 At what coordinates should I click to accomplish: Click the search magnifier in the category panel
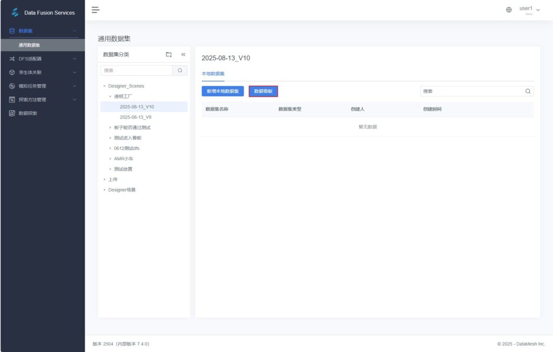coord(180,70)
